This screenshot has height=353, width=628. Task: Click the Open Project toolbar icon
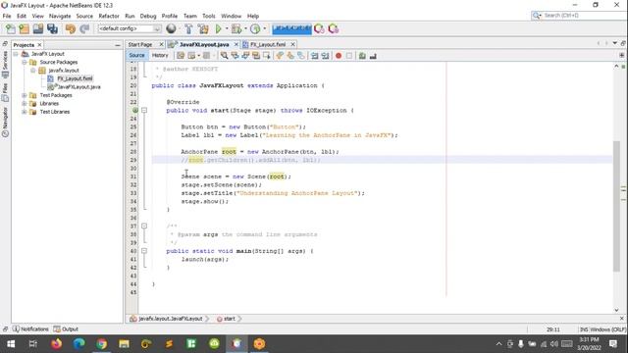click(x=38, y=28)
